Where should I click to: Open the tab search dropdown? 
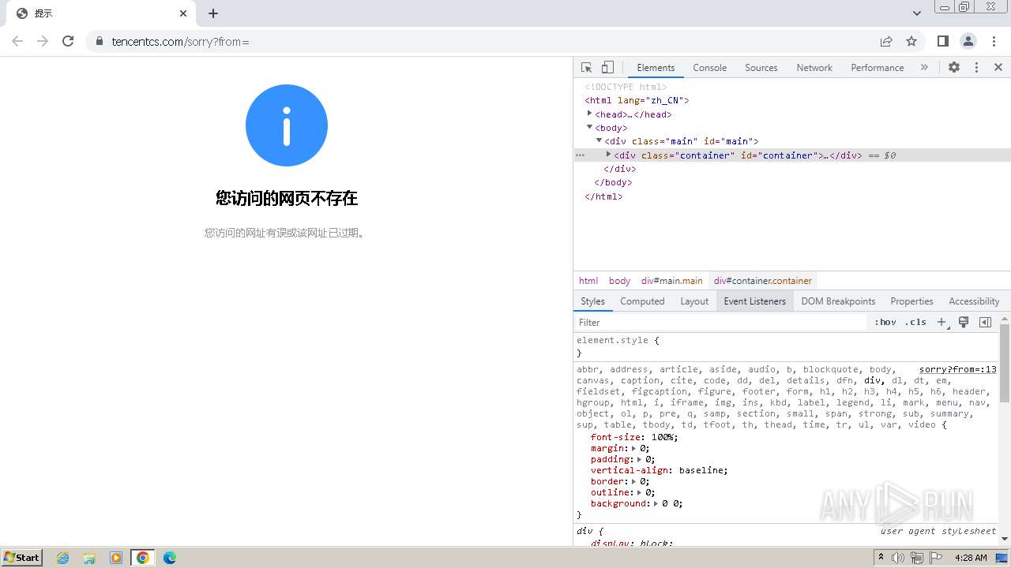point(917,13)
